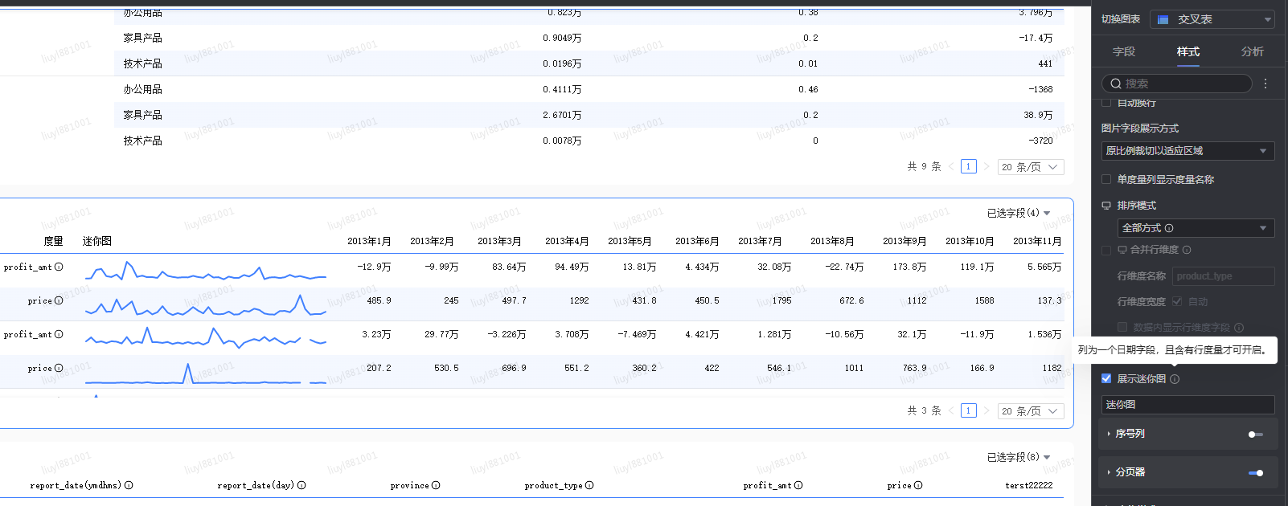Uncheck the 展示迷你图 checkbox
This screenshot has width=1288, height=506.
point(1106,378)
